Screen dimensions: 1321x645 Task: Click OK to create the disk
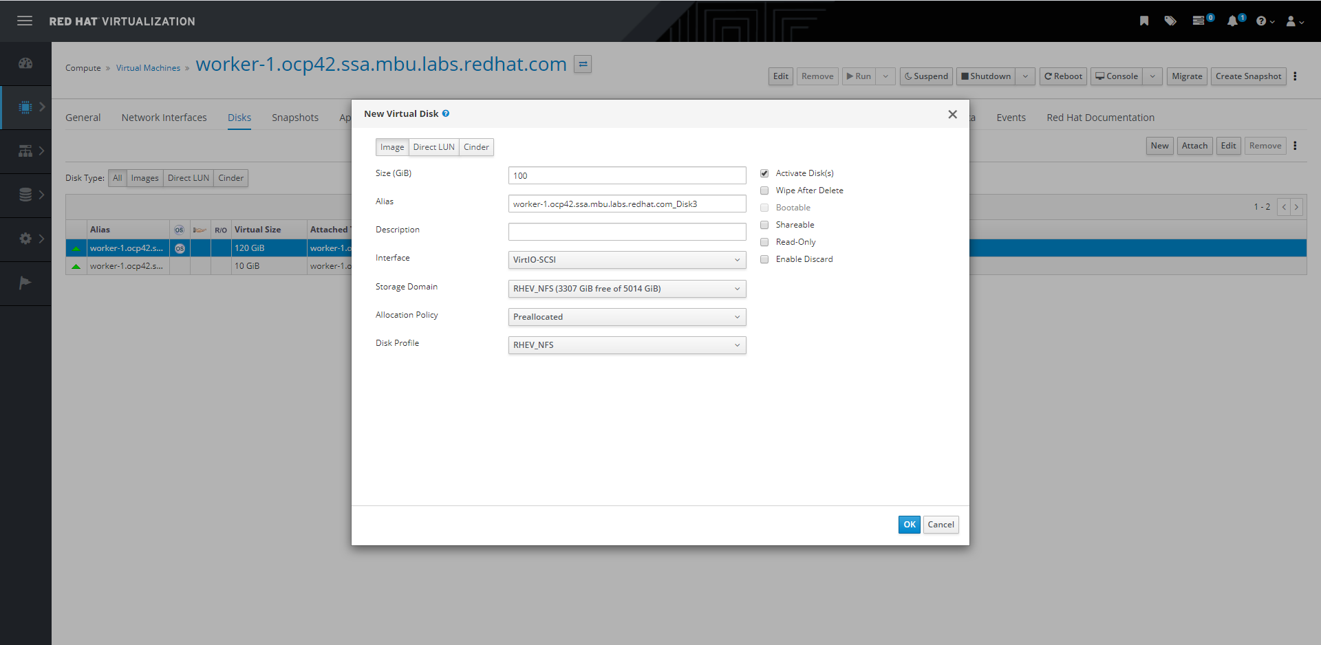pos(909,525)
